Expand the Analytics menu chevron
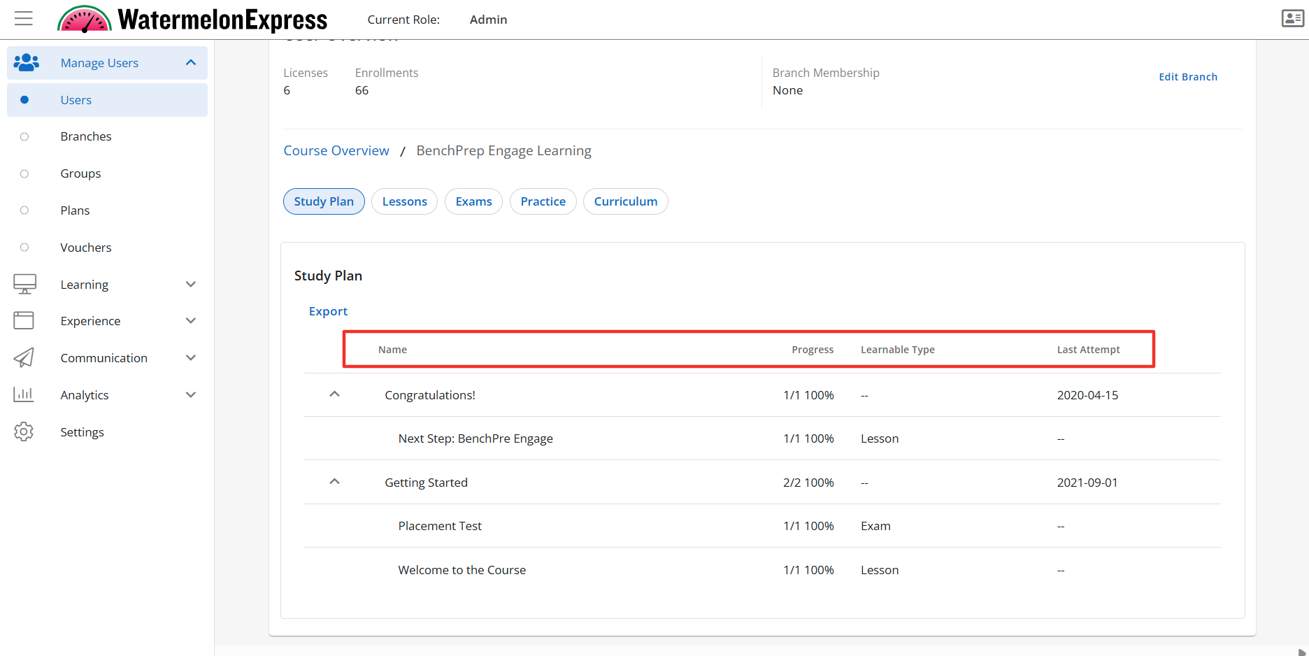 point(191,395)
